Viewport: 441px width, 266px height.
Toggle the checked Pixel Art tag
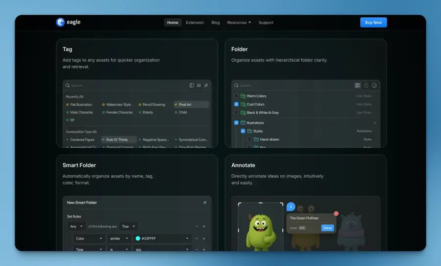click(191, 105)
